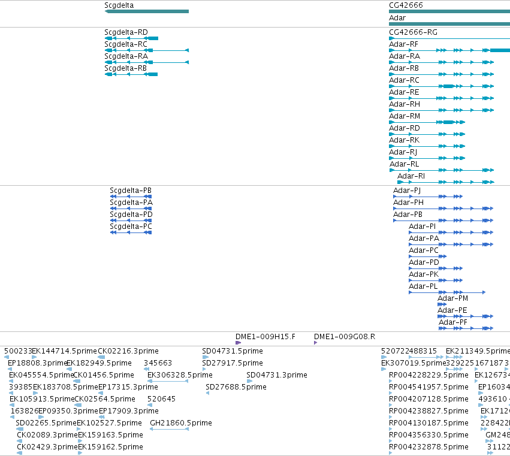Select the Scgdelta-RC transcript label
The height and width of the screenshot is (456, 510).
point(125,44)
